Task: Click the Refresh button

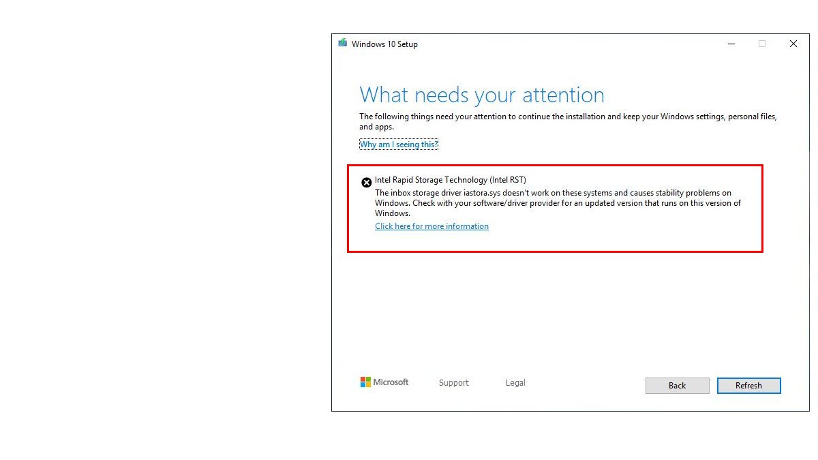Action: pos(748,386)
